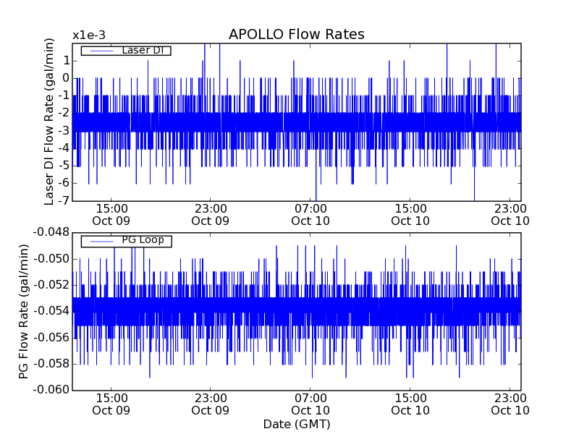Viewport: 579px width, 434px height.
Task: Select the '-2' tick on Laser DI axis
Action: tap(64, 113)
